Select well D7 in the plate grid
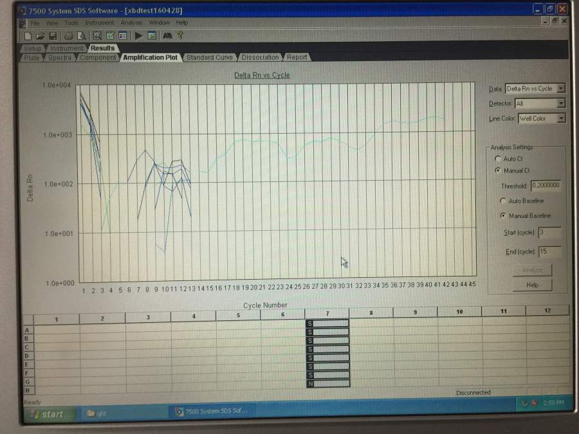 [328, 349]
